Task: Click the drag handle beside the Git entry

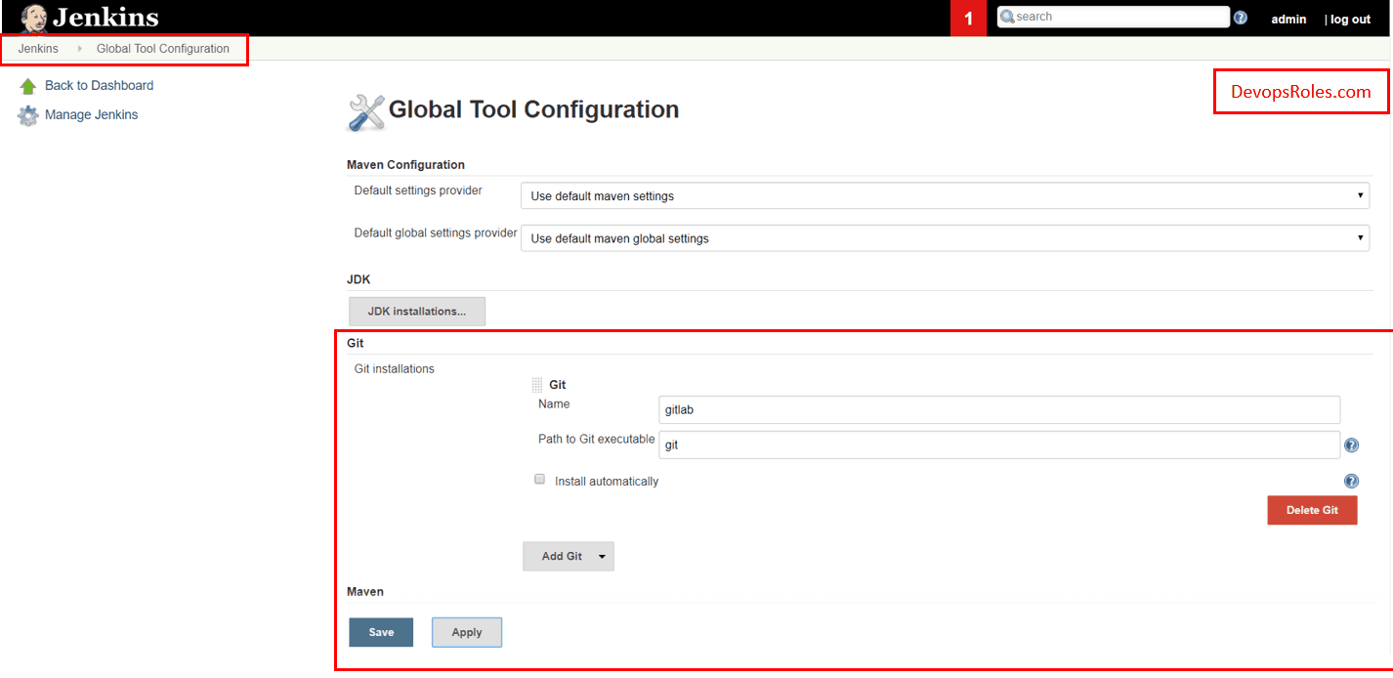Action: point(535,383)
